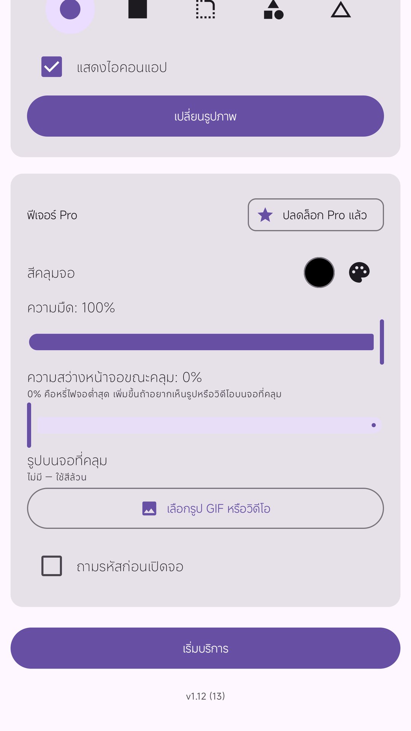Click the black cover color swatch
Image resolution: width=411 pixels, height=731 pixels.
[x=319, y=273]
